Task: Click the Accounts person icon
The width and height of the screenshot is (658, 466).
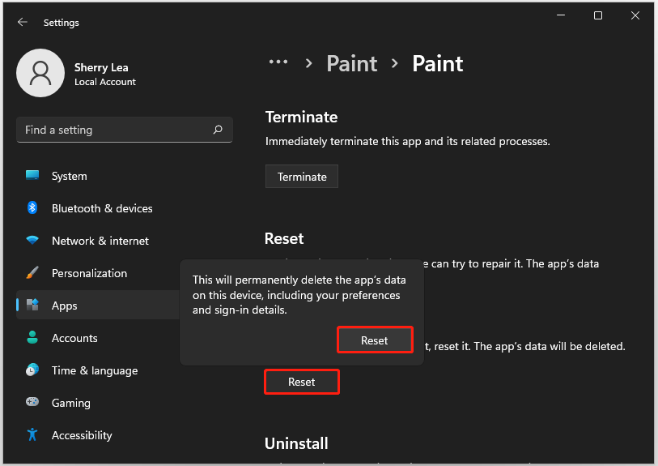Action: tap(32, 337)
